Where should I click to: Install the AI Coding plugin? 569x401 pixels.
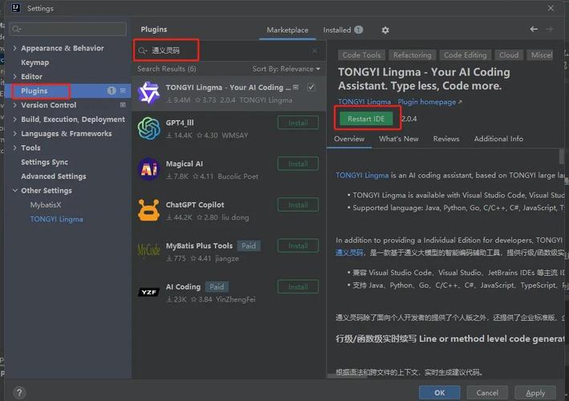[298, 287]
